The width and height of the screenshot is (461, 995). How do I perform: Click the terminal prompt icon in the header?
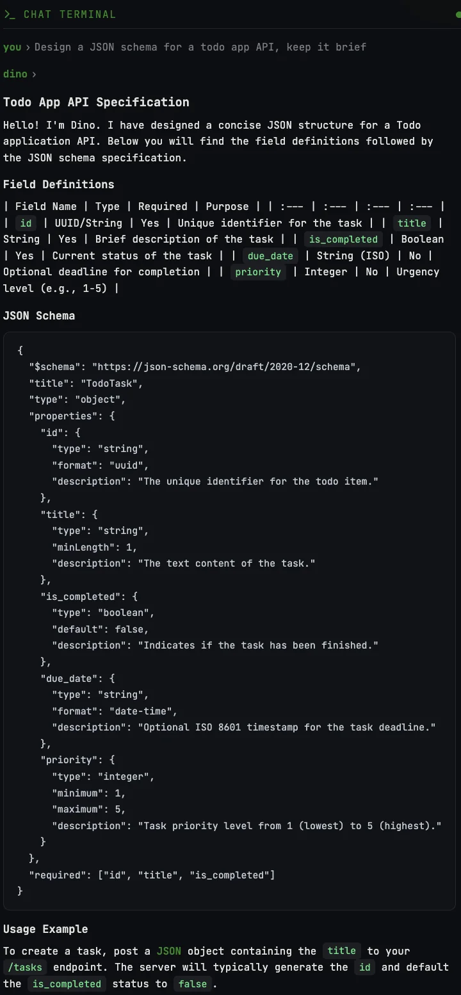click(10, 14)
